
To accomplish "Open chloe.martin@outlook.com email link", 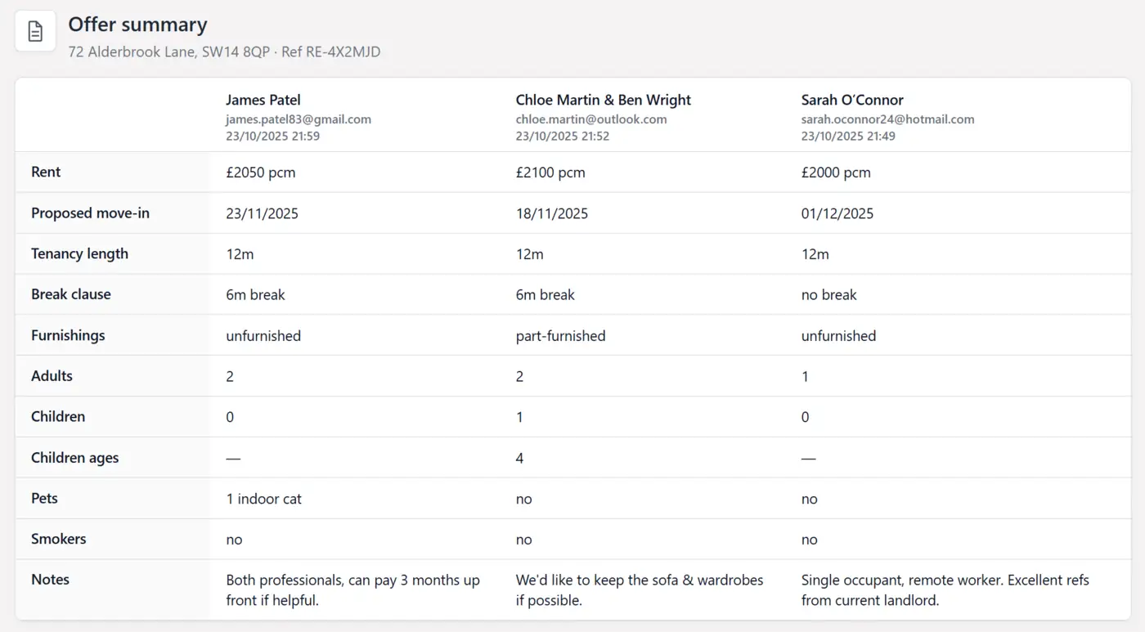I will pyautogui.click(x=590, y=119).
